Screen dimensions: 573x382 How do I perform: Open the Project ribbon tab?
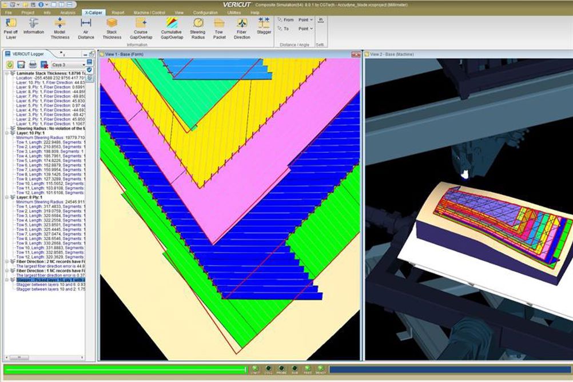click(28, 13)
